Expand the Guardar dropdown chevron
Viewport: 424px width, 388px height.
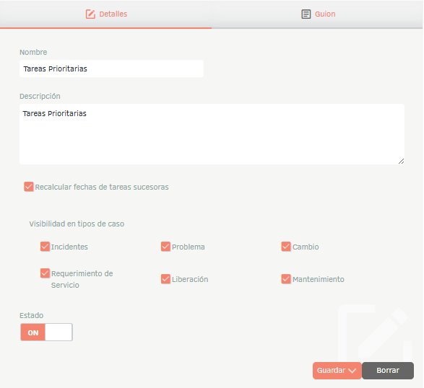[352, 371]
